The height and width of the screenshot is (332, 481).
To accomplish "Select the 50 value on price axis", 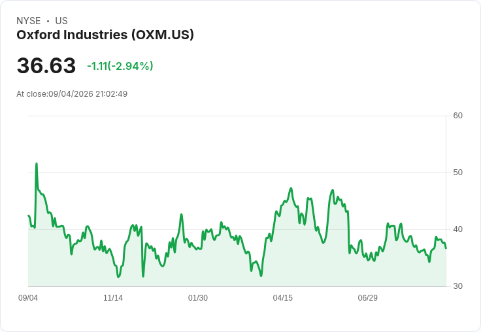I will [x=457, y=173].
